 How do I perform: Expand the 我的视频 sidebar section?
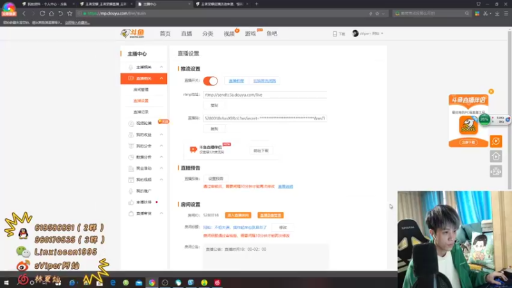161,180
